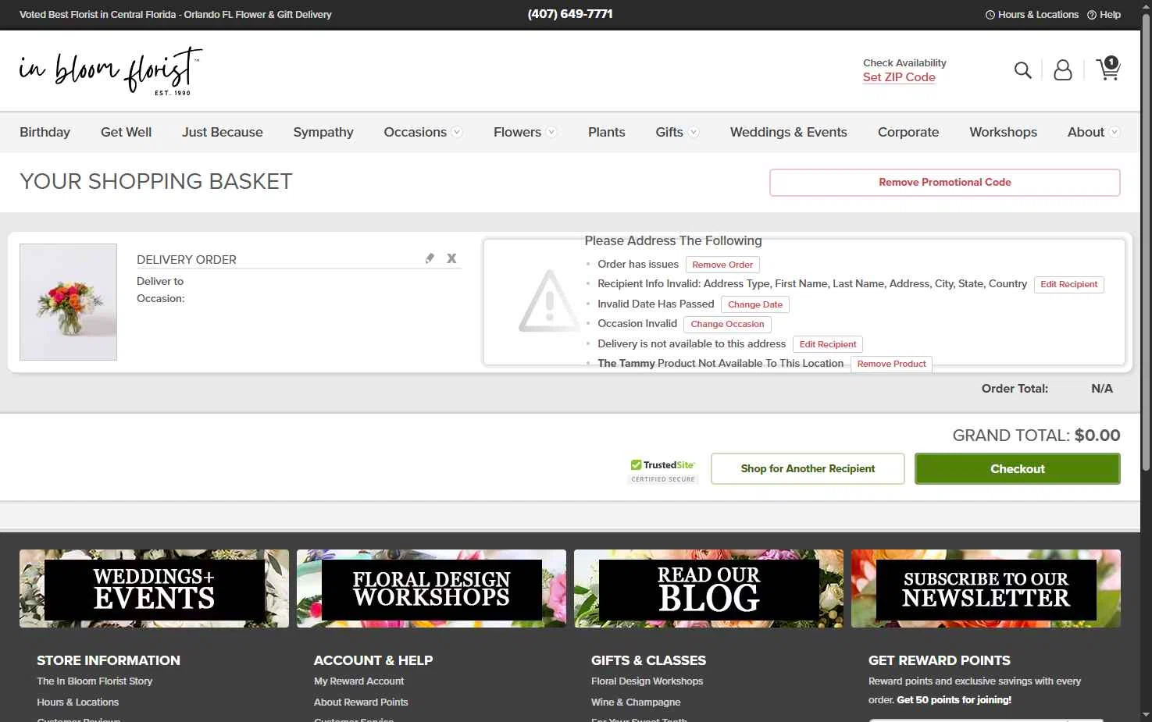Click Edit Recipient for invalid recipient info
This screenshot has height=722, width=1152.
(x=1068, y=284)
